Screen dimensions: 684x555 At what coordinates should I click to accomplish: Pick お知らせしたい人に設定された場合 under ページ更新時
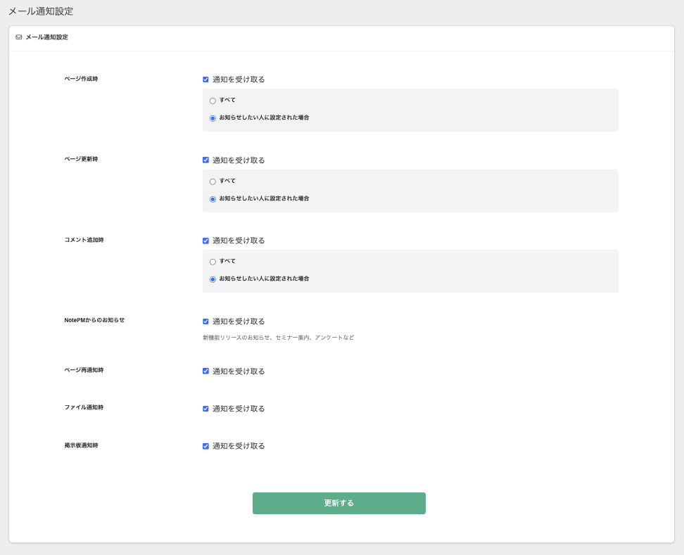click(213, 199)
